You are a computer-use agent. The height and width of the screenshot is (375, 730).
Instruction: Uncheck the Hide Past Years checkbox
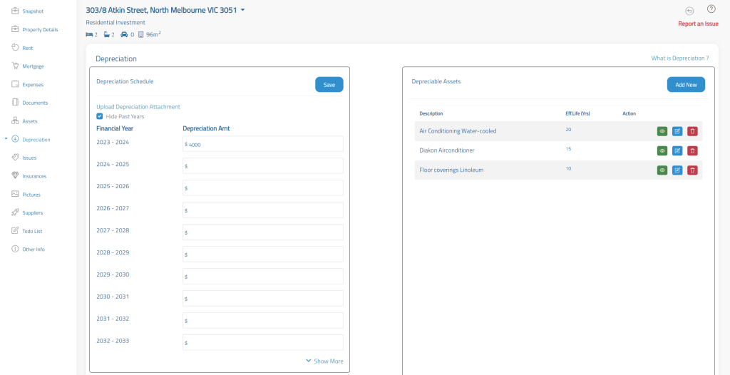click(100, 116)
